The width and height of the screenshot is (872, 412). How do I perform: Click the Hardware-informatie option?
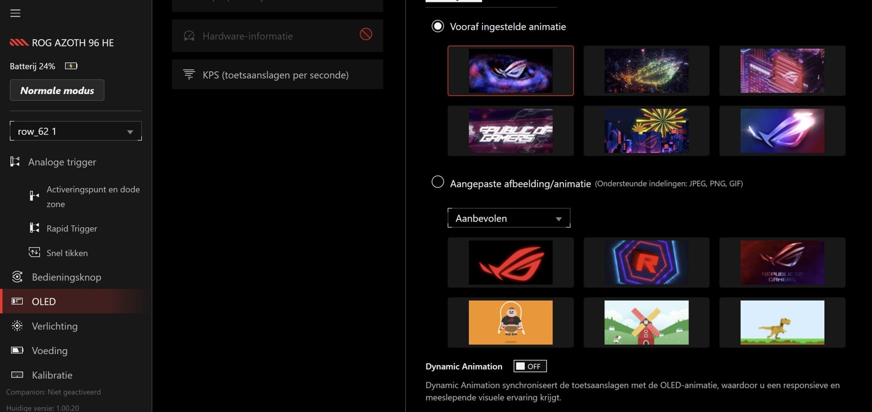[247, 36]
